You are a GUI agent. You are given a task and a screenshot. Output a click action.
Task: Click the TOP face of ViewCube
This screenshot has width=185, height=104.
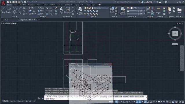(x=175, y=34)
